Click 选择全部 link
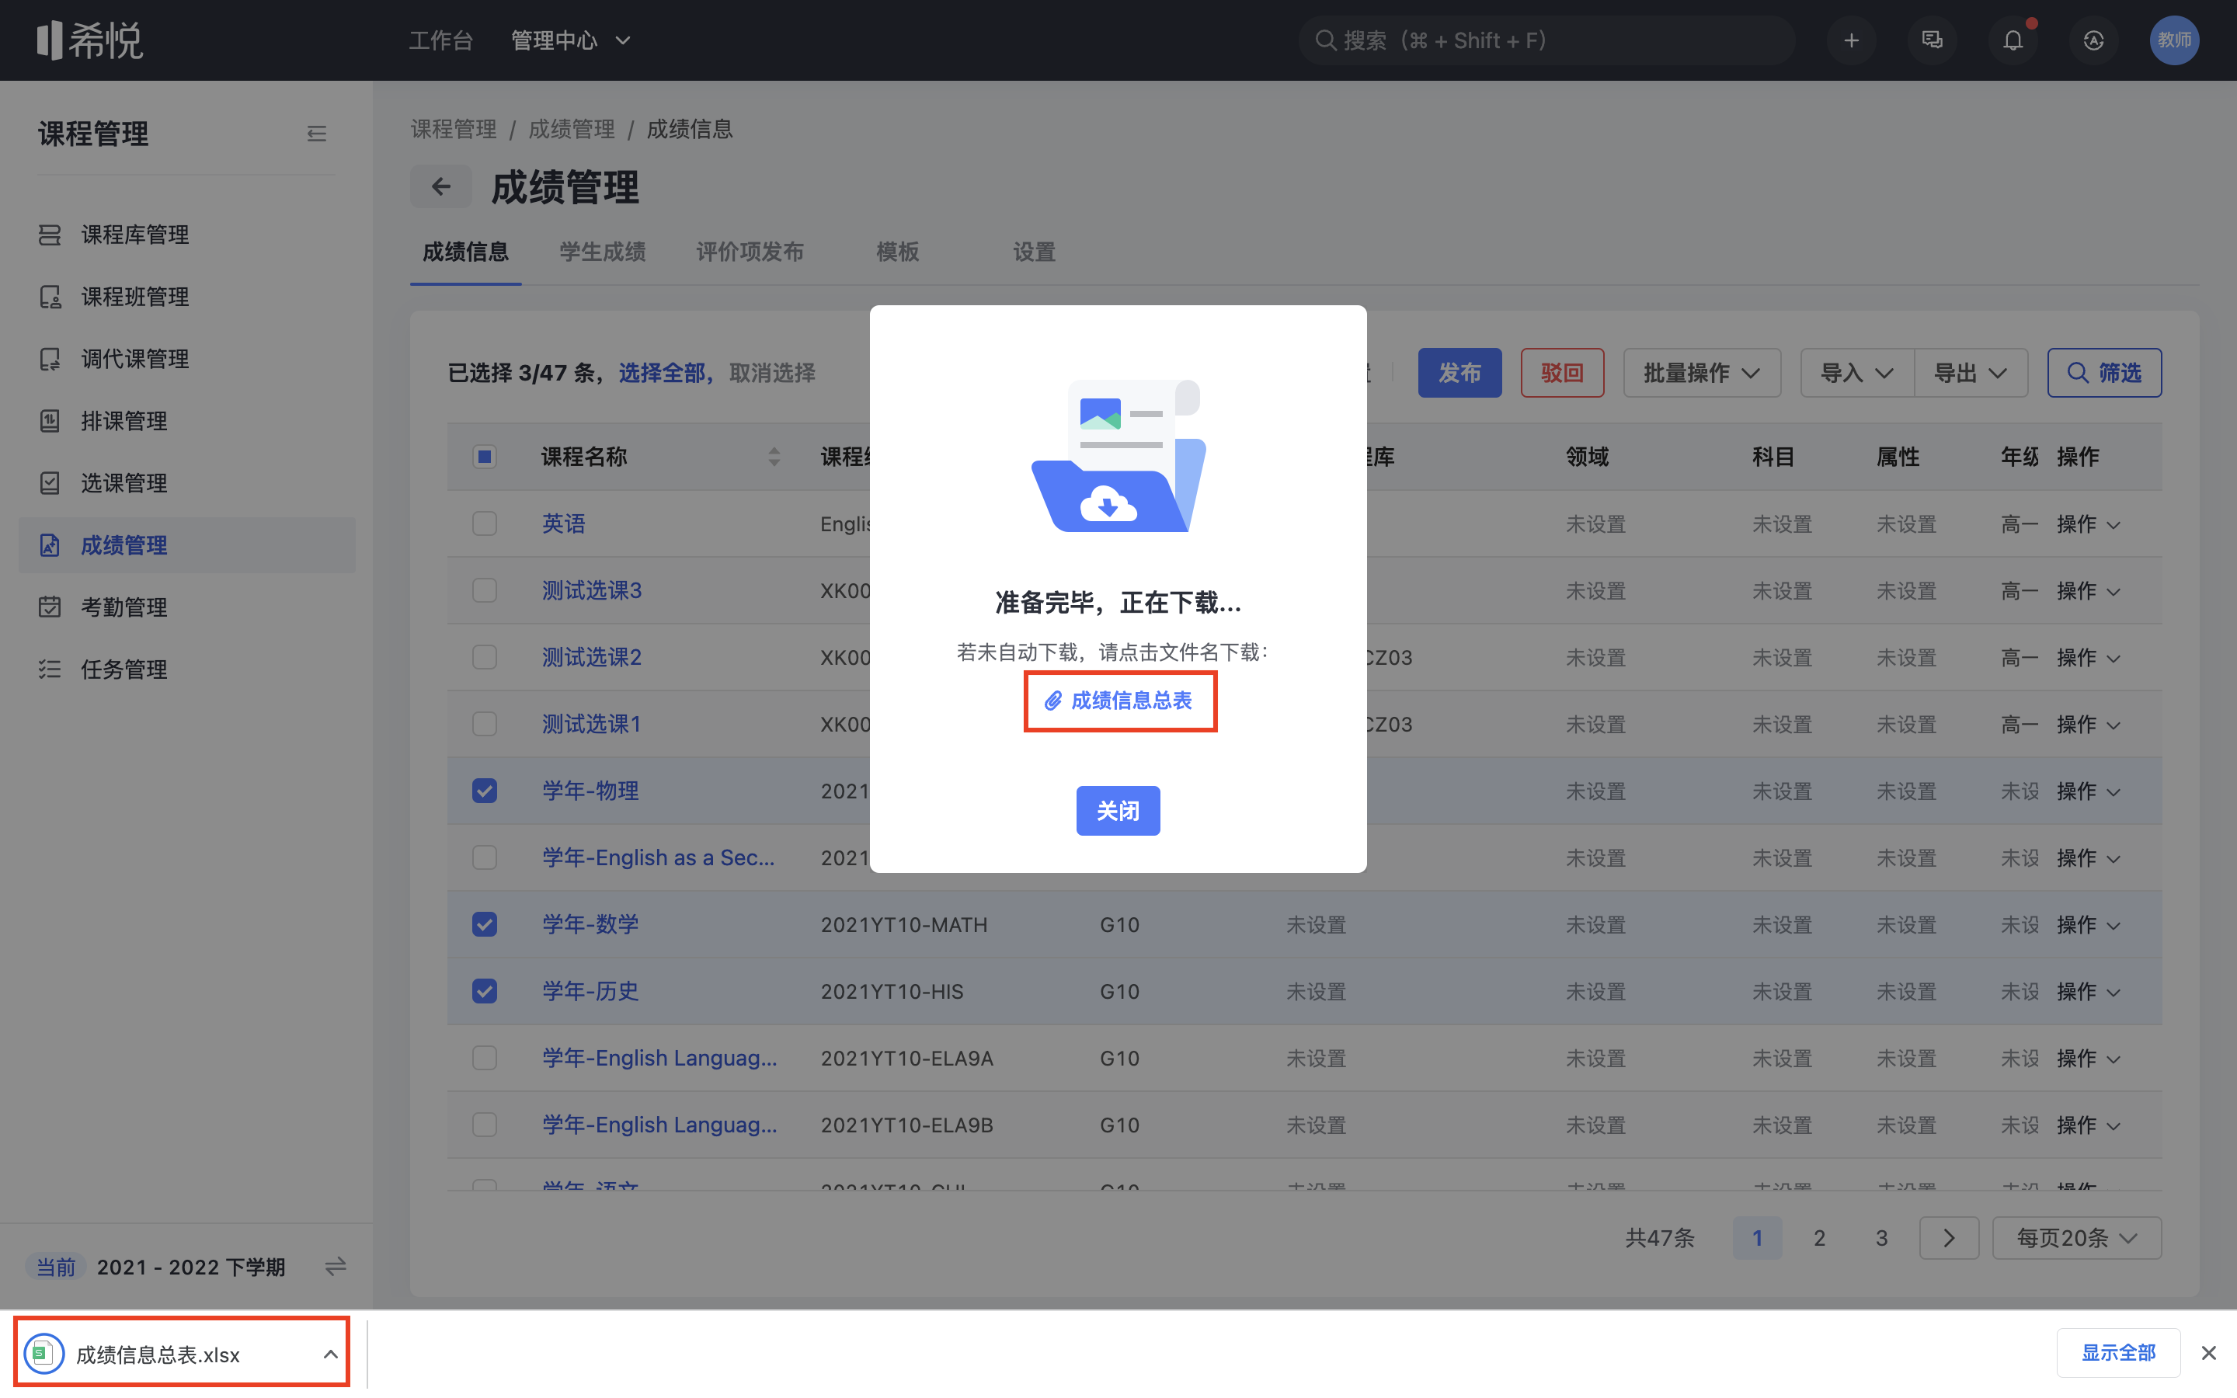The height and width of the screenshot is (1398, 2237). point(661,373)
